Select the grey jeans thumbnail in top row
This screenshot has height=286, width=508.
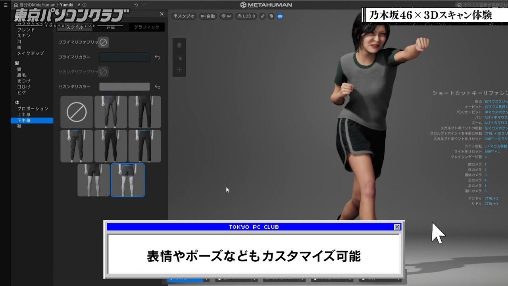[111, 112]
